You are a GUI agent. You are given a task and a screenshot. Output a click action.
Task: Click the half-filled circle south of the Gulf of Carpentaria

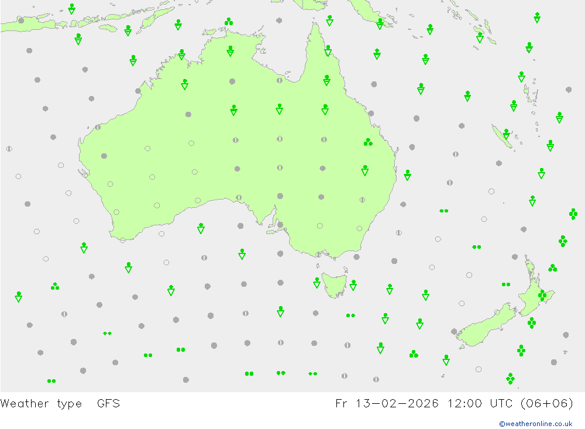click(280, 80)
